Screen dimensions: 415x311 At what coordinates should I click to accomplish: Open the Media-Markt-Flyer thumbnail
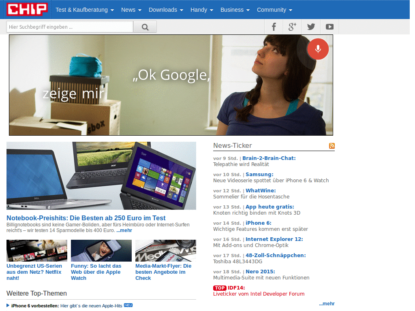coord(166,251)
